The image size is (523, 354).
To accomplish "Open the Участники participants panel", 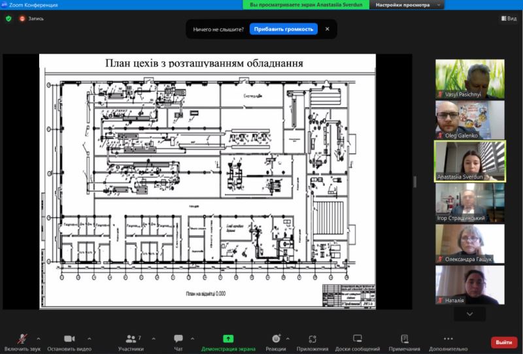I will coord(130,339).
